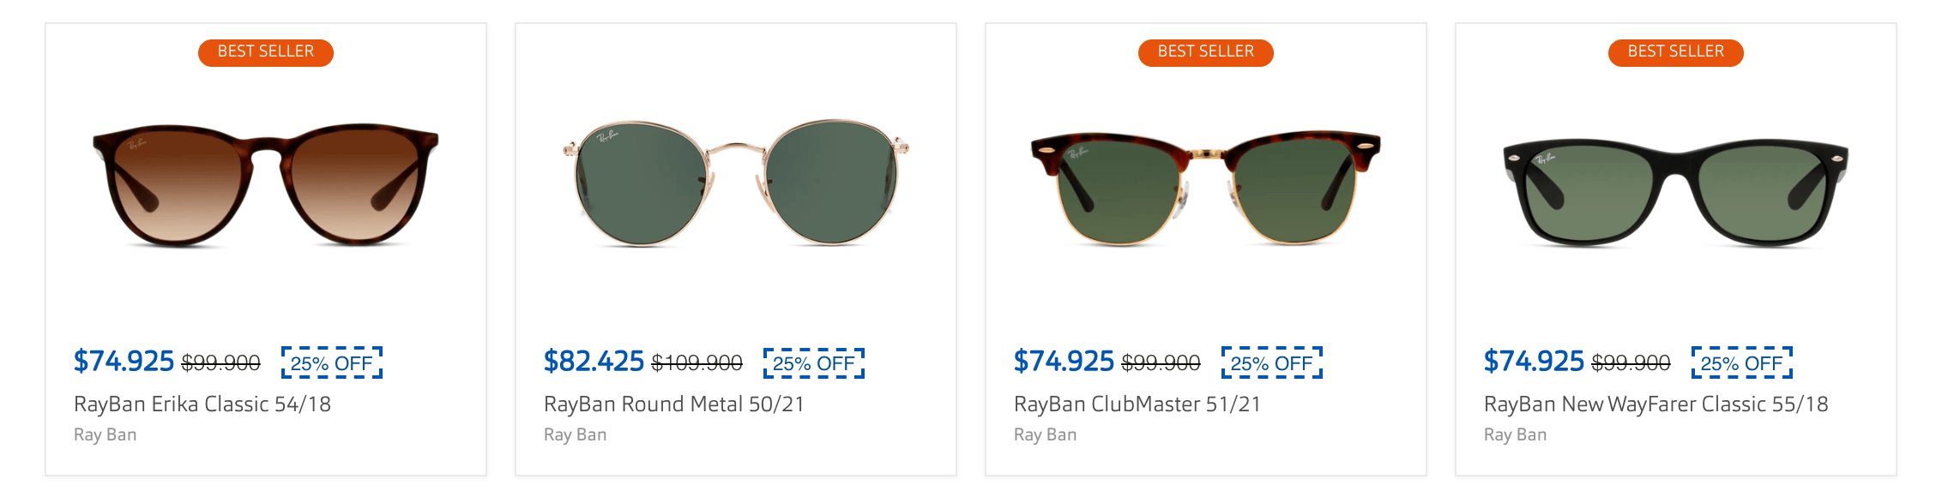Click the Best Seller badge on New WayFarer
The height and width of the screenshot is (497, 1942).
[x=1675, y=52]
